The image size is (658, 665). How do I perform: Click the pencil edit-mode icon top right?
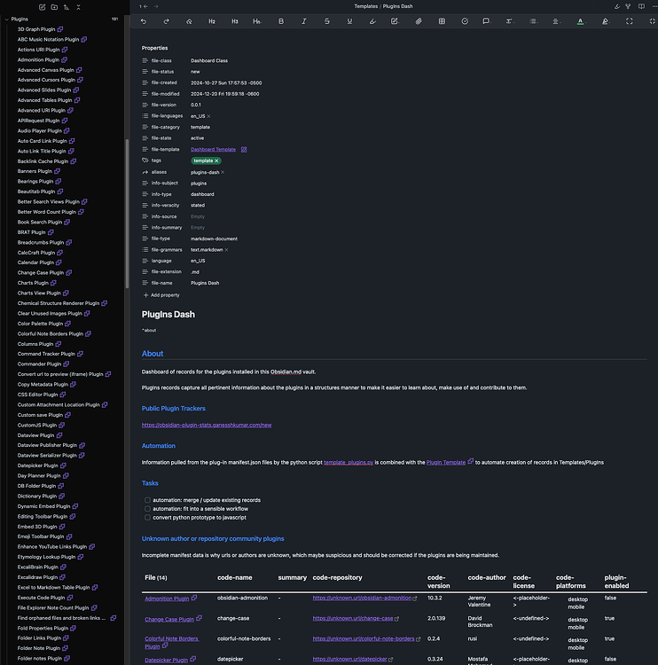(x=617, y=6)
